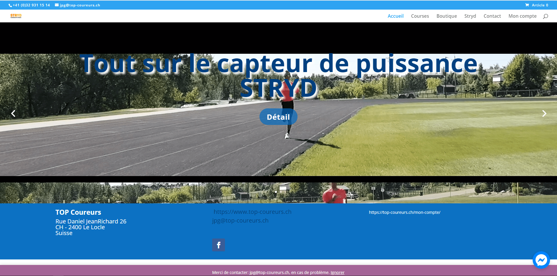Open the Contact menu item
The width and height of the screenshot is (557, 276).
coord(492,16)
